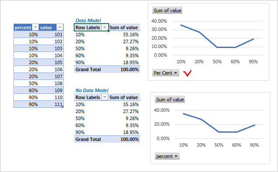The image size is (278, 172).
Task: Open the Per Cent field button on chart
Action: (165, 73)
